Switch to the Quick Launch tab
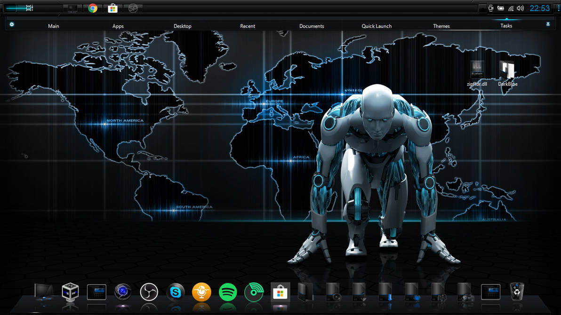Screen dimensions: 561x315 [x=377, y=26]
